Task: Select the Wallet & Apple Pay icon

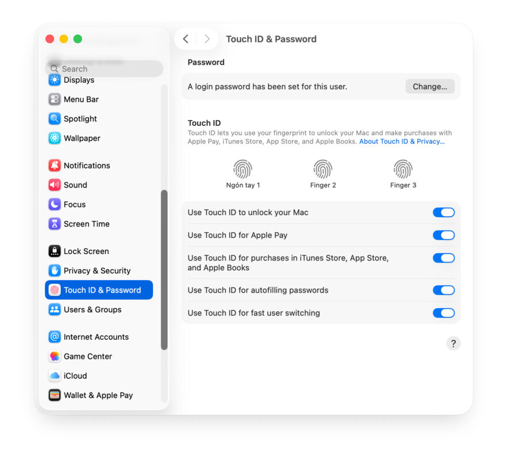Action: pos(55,395)
